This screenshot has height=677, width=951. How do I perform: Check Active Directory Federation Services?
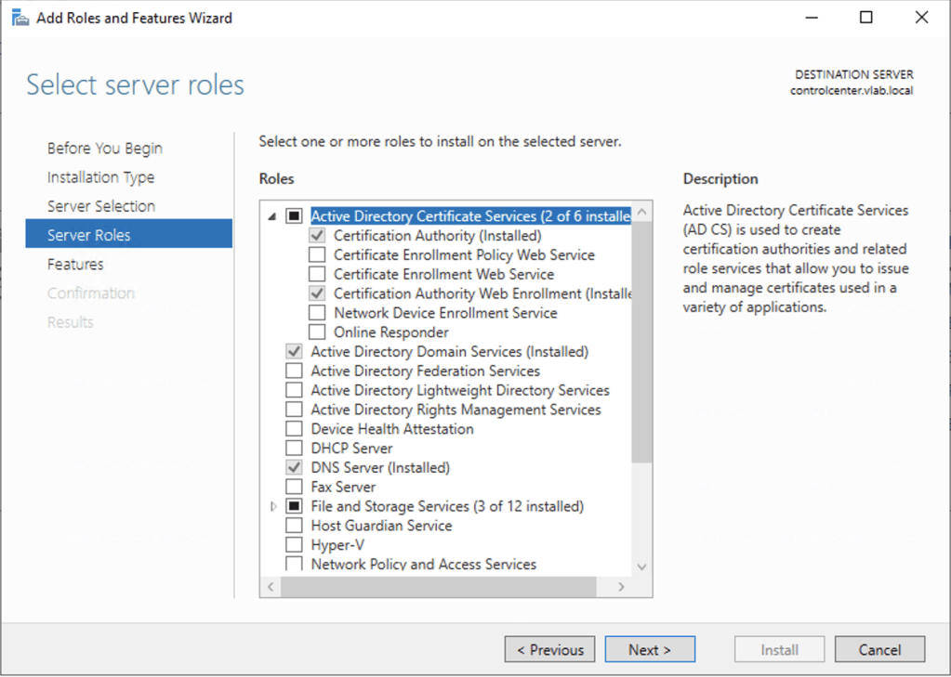294,371
